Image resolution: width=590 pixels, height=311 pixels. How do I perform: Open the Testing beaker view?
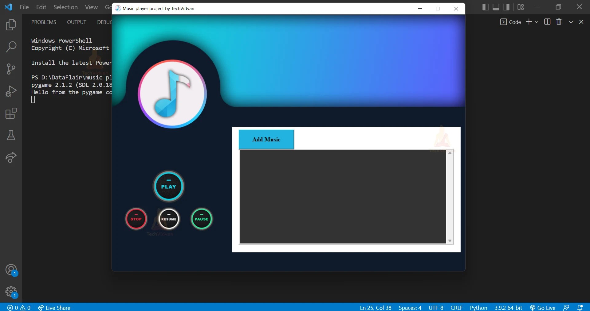11,136
